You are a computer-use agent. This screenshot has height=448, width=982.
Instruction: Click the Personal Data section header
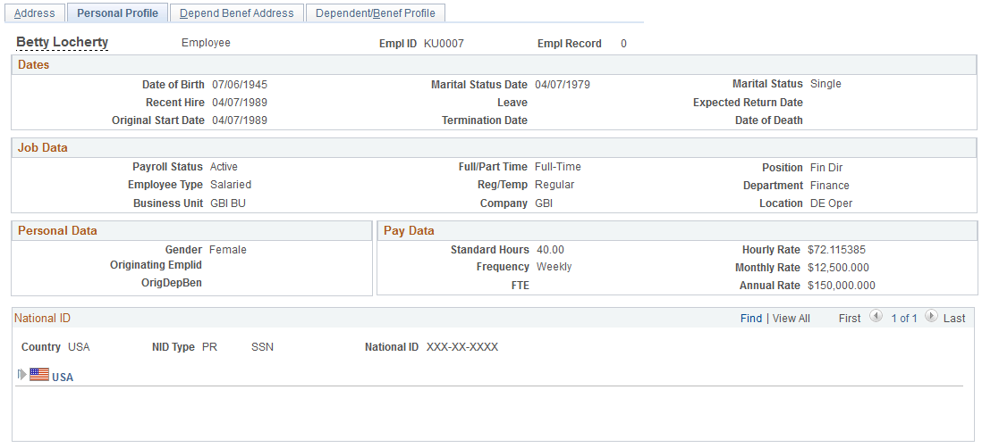click(191, 230)
